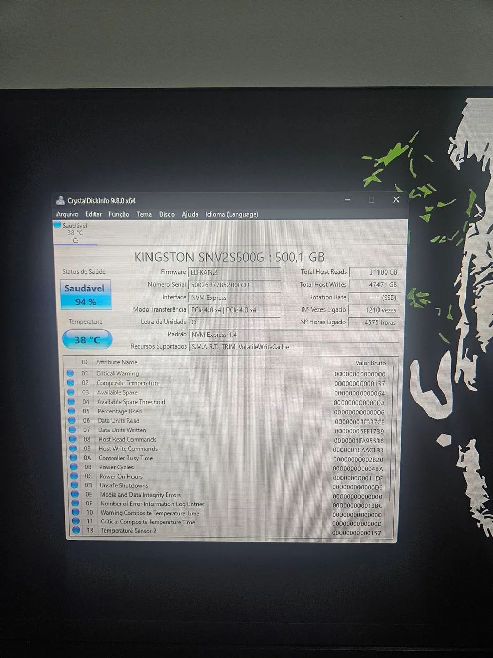This screenshot has width=493, height=658.
Task: Open the Função menu
Action: click(119, 214)
